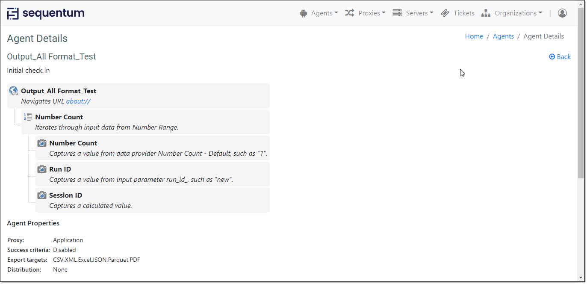Navigate to Home via breadcrumb
The image size is (587, 284).
tap(474, 36)
